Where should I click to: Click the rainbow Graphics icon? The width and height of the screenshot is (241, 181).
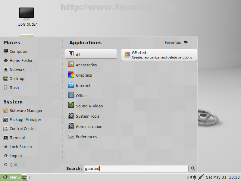point(71,74)
